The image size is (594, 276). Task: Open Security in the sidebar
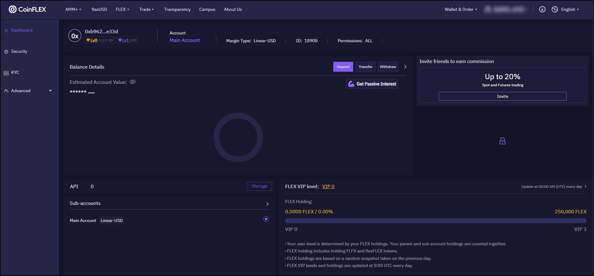click(19, 51)
